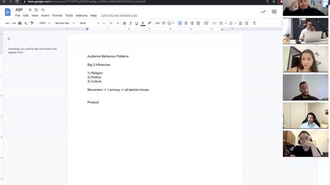Star the ABP document
The width and height of the screenshot is (330, 185).
click(x=30, y=10)
